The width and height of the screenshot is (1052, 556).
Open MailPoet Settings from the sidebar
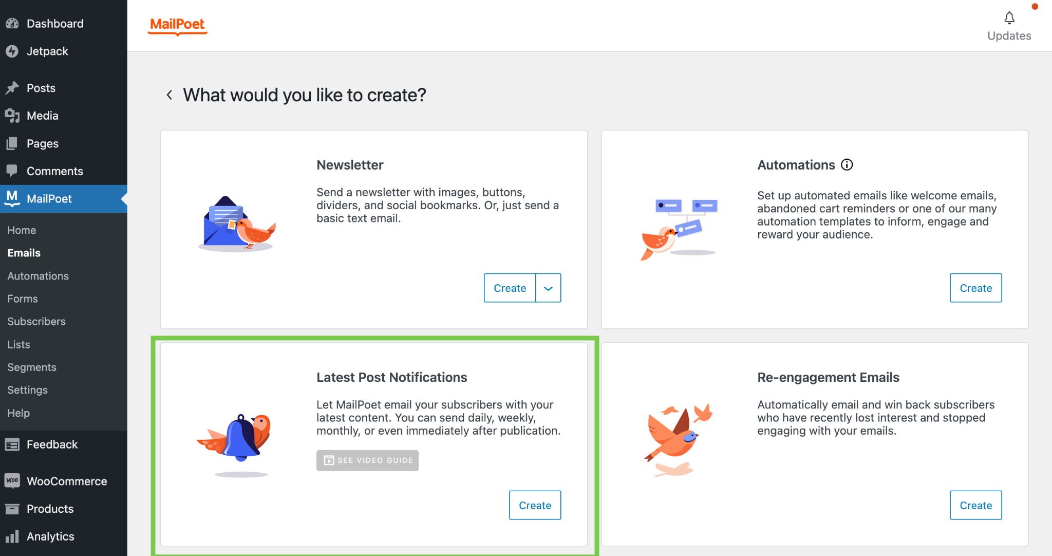click(x=28, y=390)
